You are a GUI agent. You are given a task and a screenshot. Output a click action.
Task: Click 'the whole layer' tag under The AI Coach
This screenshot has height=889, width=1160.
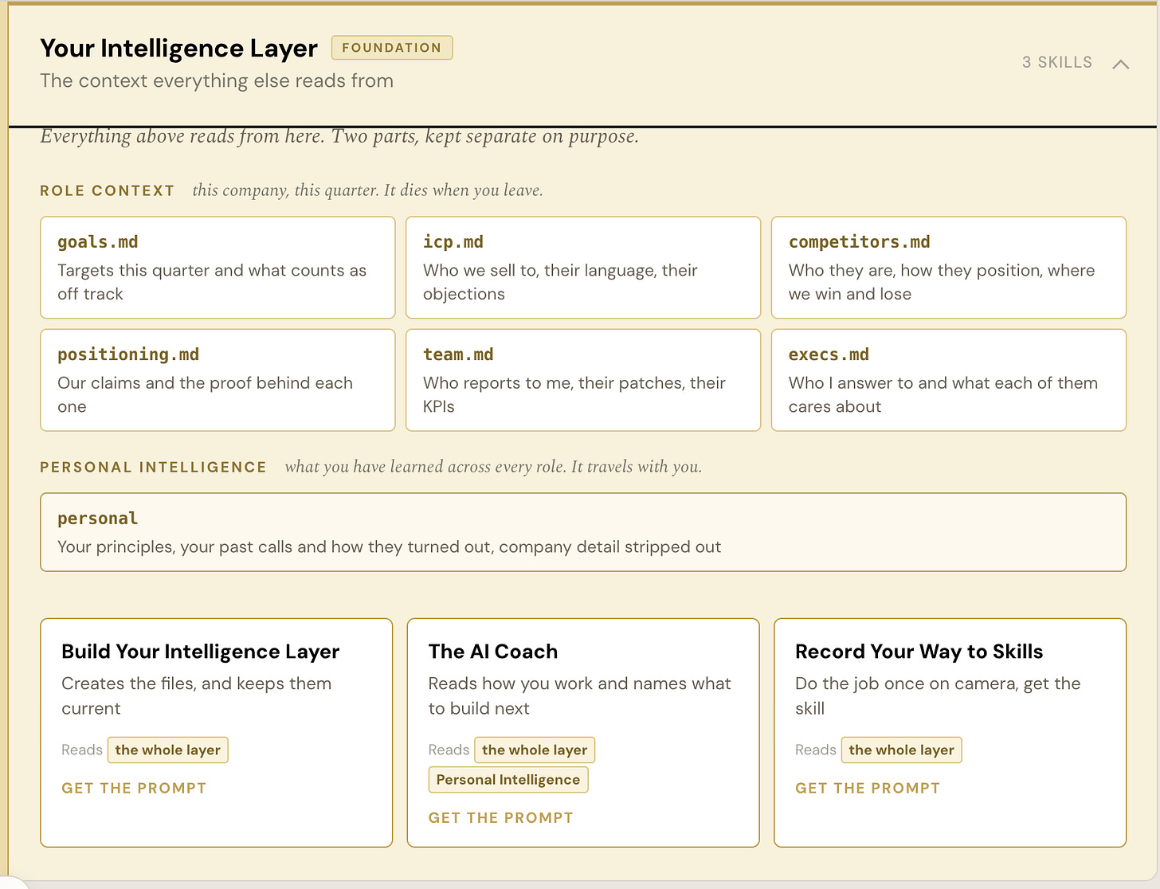click(x=535, y=750)
